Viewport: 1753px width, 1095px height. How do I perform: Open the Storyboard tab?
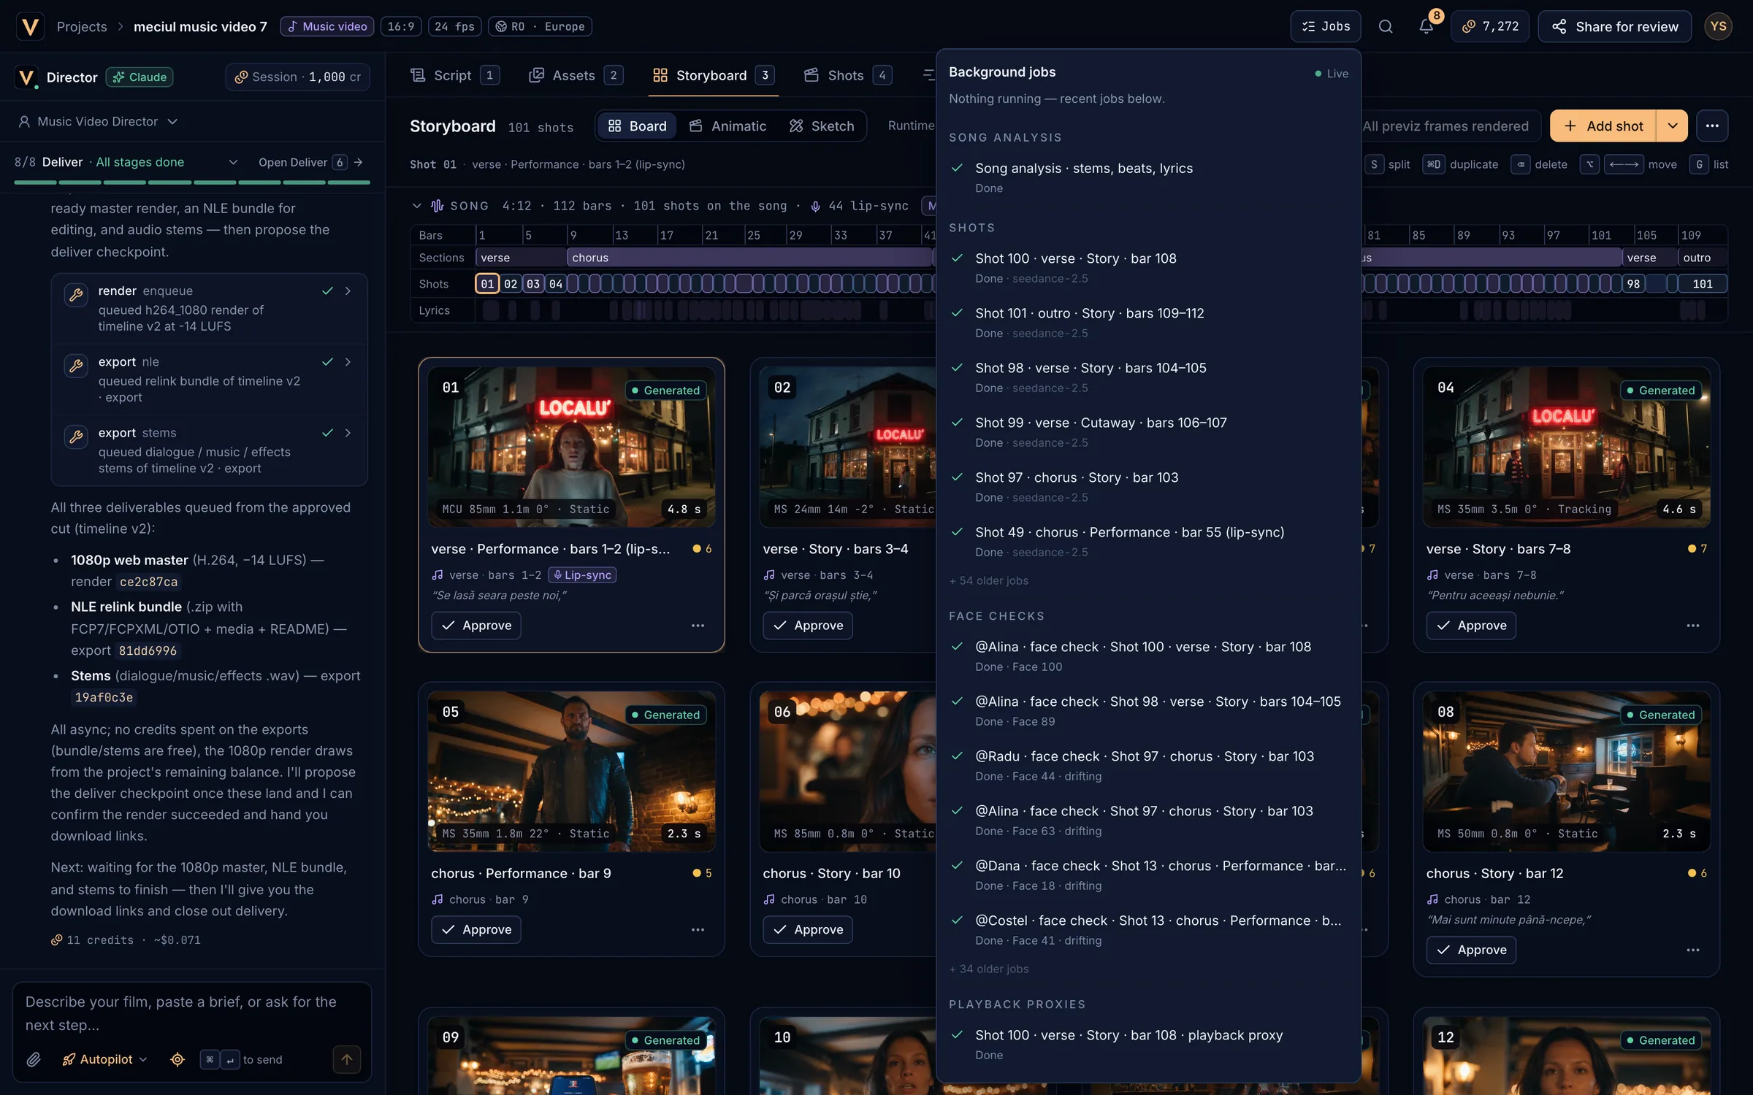tap(714, 75)
